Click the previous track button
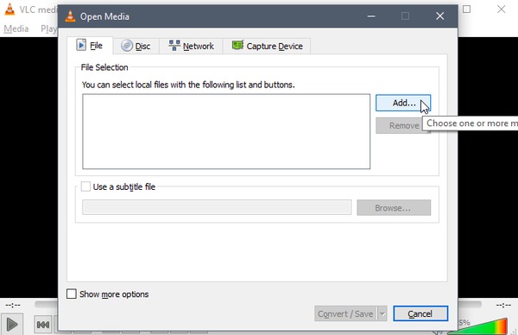This screenshot has height=335, width=518. click(x=43, y=326)
